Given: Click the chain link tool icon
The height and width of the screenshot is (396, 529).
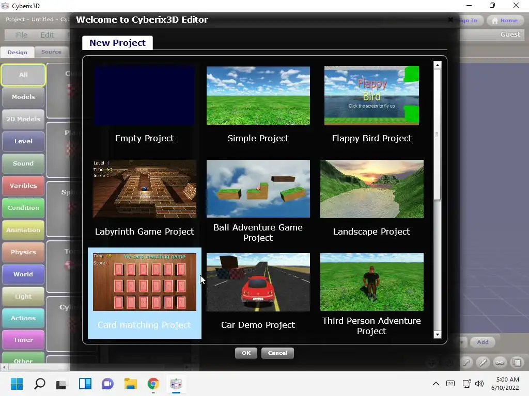Looking at the screenshot, I should (500, 362).
